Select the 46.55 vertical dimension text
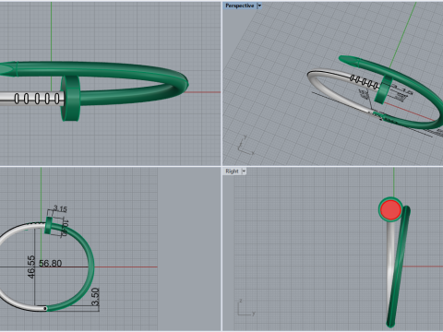This screenshot has width=443, height=332. tap(31, 267)
